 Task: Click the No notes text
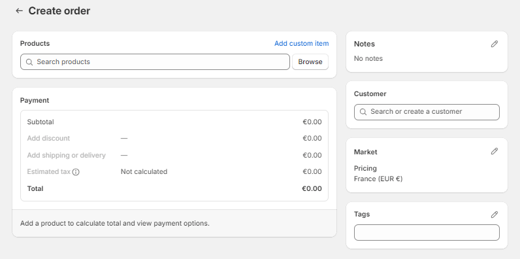point(368,58)
